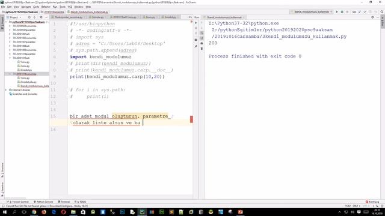
Task: Open the Refactor menu
Action: (46, 7)
